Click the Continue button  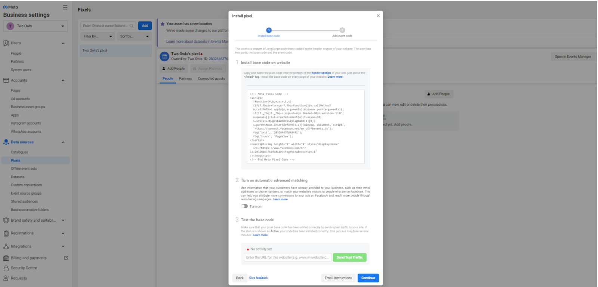368,278
